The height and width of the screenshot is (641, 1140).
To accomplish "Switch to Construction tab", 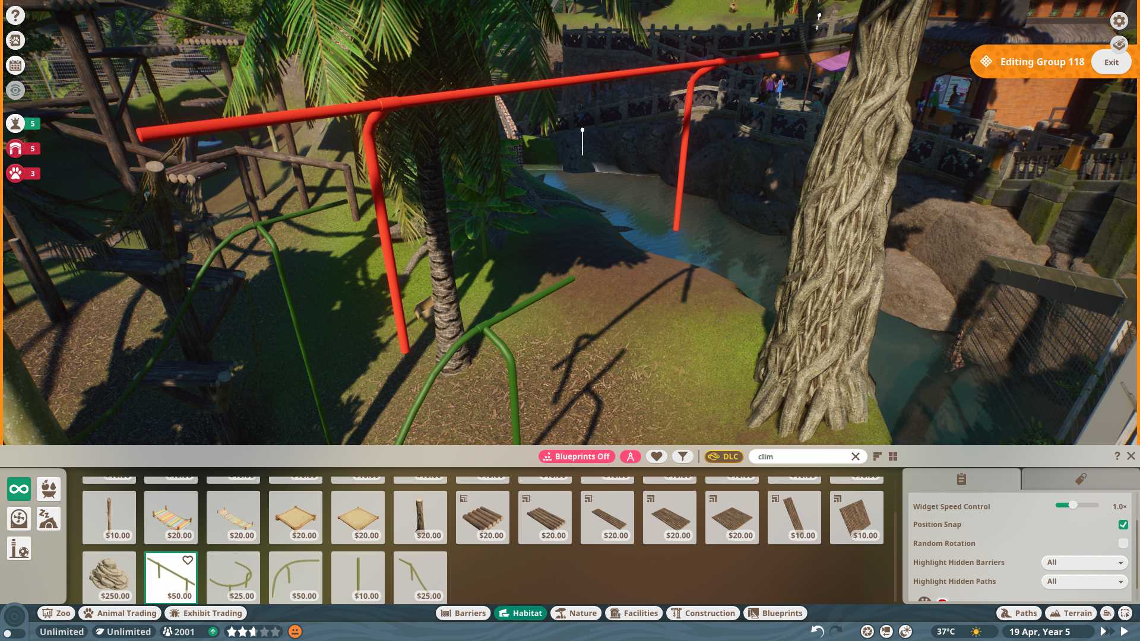I will pyautogui.click(x=703, y=613).
